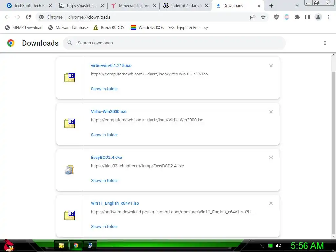Open the Chrome profile avatar
Viewport: 336px width, 252px height.
click(318, 17)
